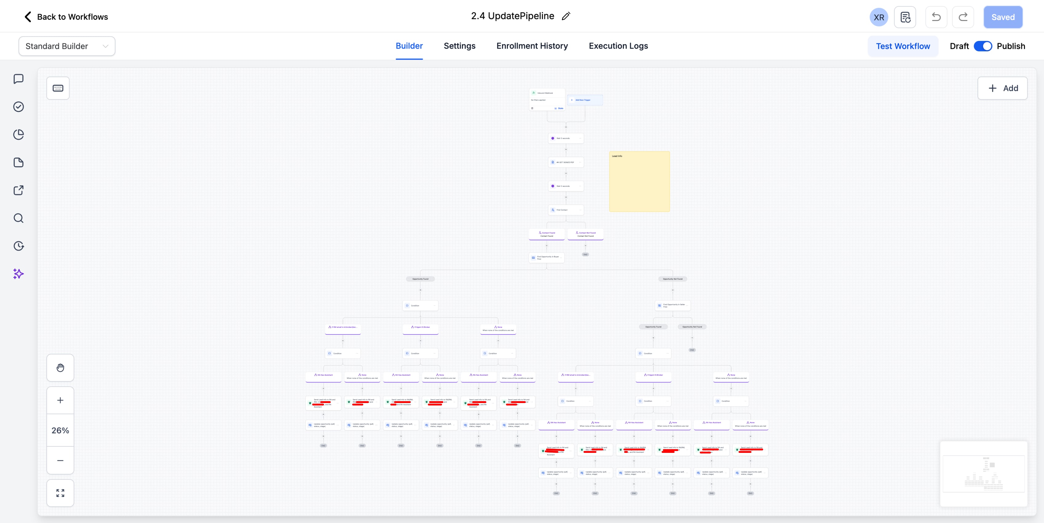Click the plus icon in Add New Trigger
Image resolution: width=1044 pixels, height=523 pixels.
[x=572, y=100]
